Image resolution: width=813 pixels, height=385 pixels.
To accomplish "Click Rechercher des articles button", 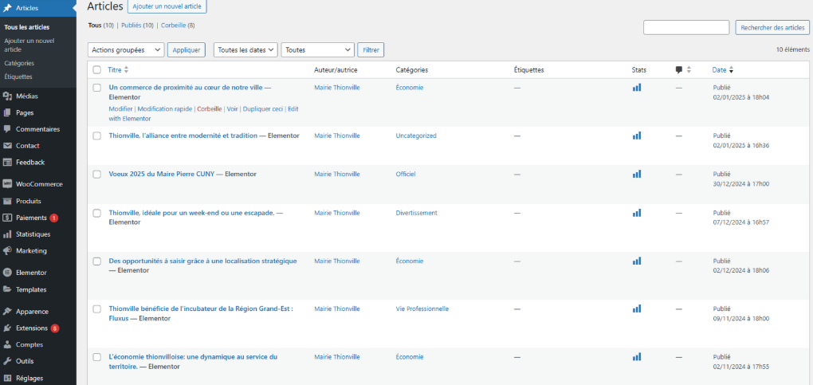I will (x=772, y=28).
